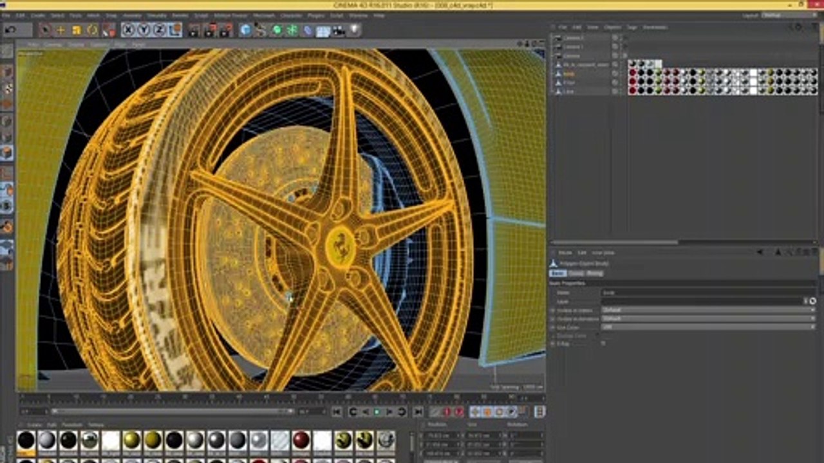824x463 pixels.
Task: Switch to the Basic attributes tab
Action: pyautogui.click(x=557, y=273)
